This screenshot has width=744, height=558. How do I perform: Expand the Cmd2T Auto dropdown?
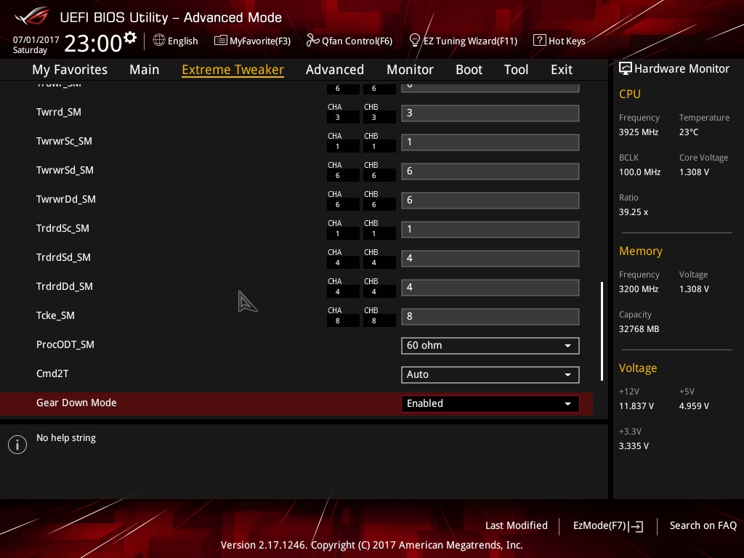coord(490,374)
